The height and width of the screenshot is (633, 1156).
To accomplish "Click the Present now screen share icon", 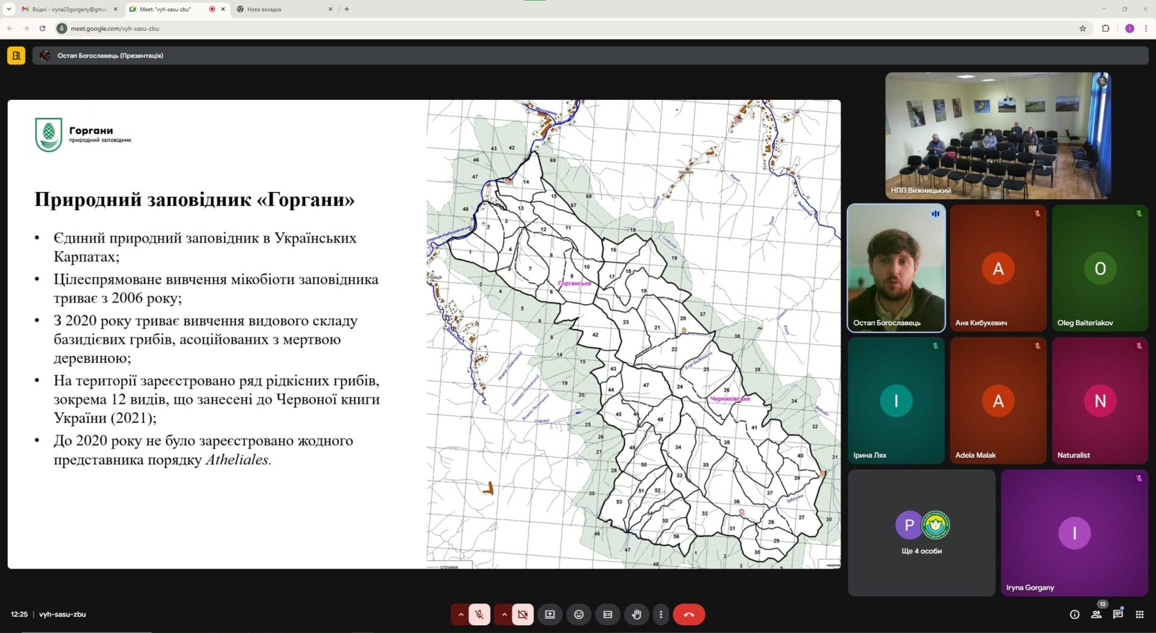I will click(550, 614).
